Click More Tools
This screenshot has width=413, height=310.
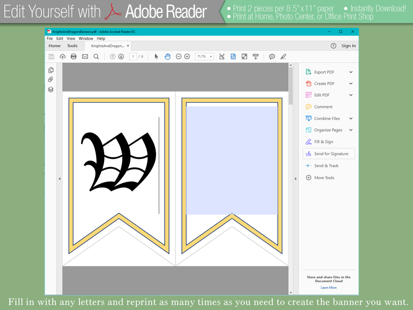(x=324, y=178)
